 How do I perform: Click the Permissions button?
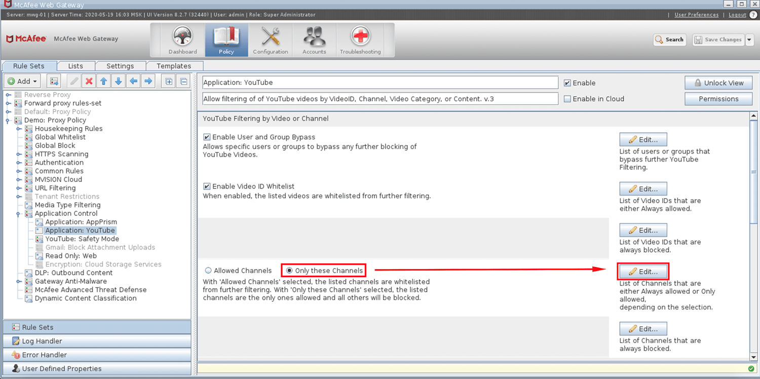click(x=718, y=99)
